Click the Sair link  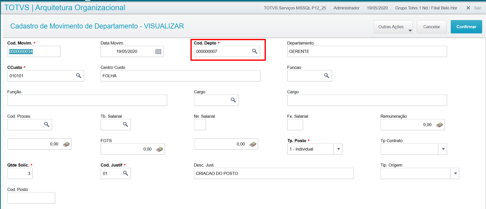point(477,8)
